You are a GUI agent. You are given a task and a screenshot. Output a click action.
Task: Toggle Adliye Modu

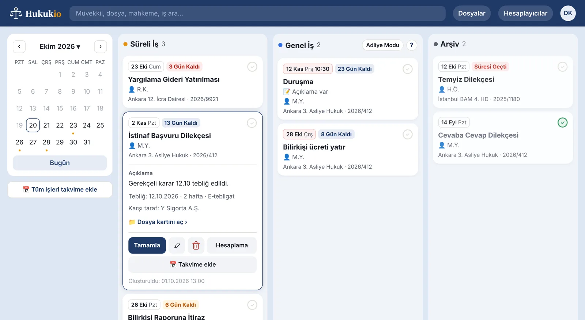[x=382, y=45]
